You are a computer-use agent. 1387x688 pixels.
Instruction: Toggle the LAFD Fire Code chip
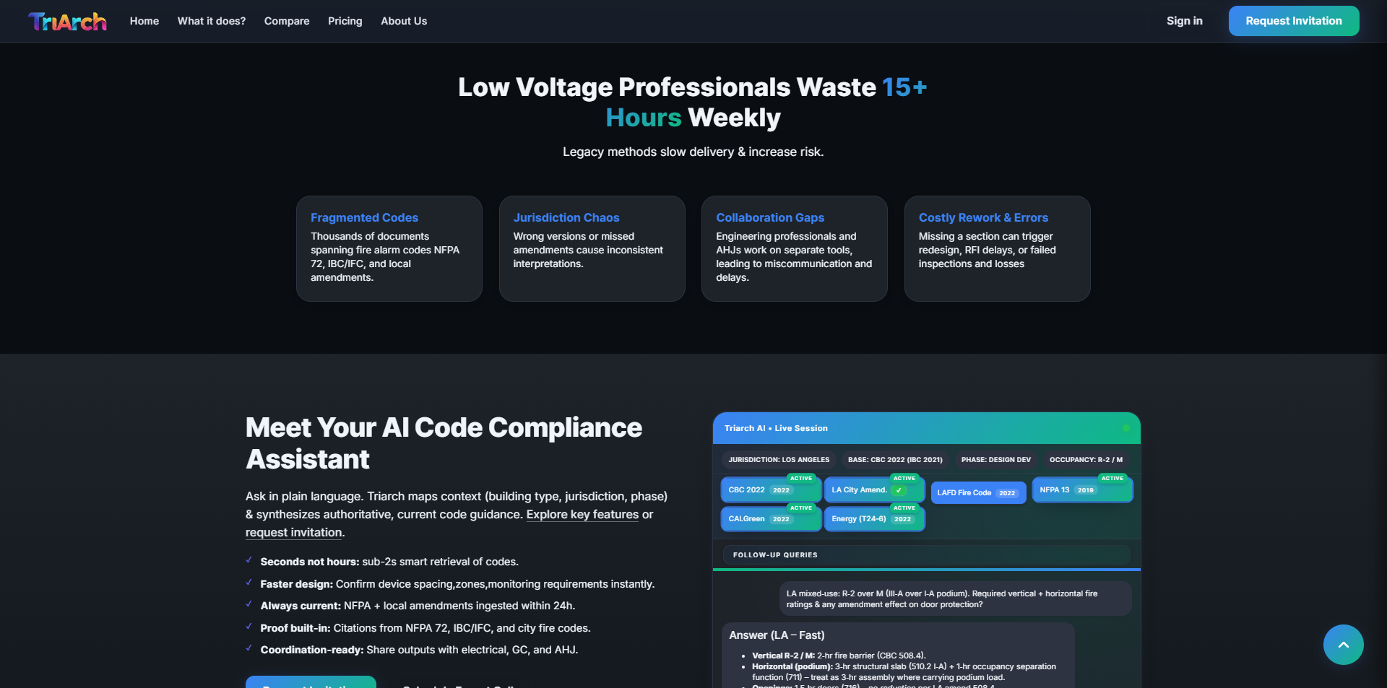(x=977, y=493)
